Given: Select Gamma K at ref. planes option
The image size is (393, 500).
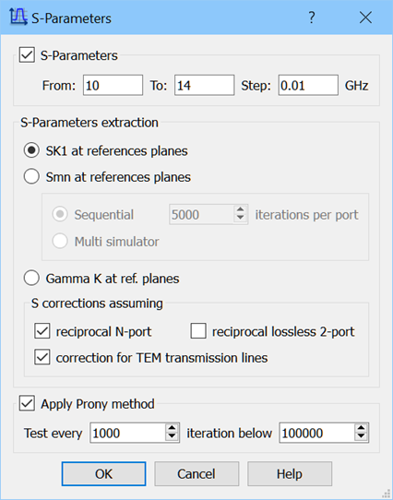Looking at the screenshot, I should tap(31, 279).
